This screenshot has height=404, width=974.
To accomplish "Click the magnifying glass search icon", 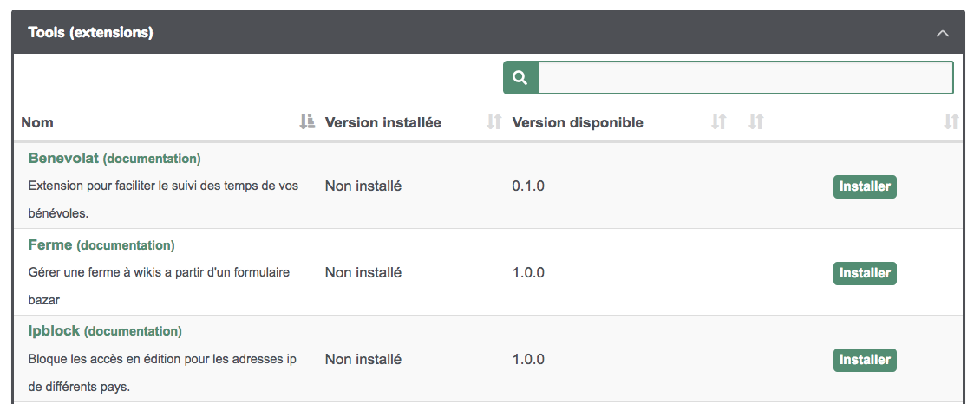I will [520, 78].
